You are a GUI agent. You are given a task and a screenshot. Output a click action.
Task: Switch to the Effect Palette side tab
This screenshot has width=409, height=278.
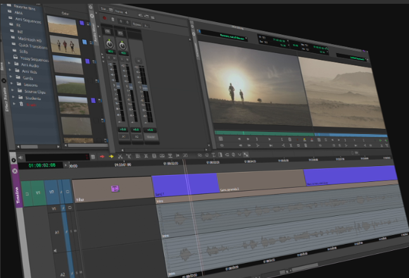[x=6, y=99]
